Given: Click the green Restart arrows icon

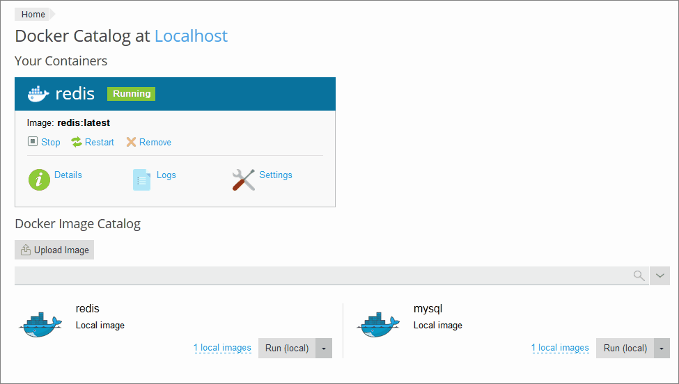Looking at the screenshot, I should coord(77,142).
